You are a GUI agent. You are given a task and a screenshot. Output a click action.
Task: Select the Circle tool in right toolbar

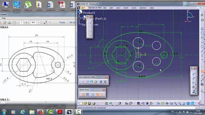pos(202,38)
